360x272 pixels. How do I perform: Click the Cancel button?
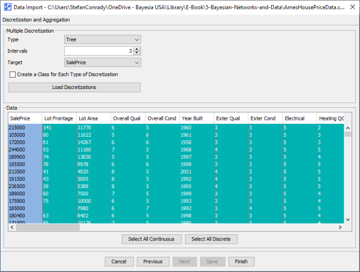tap(119, 262)
